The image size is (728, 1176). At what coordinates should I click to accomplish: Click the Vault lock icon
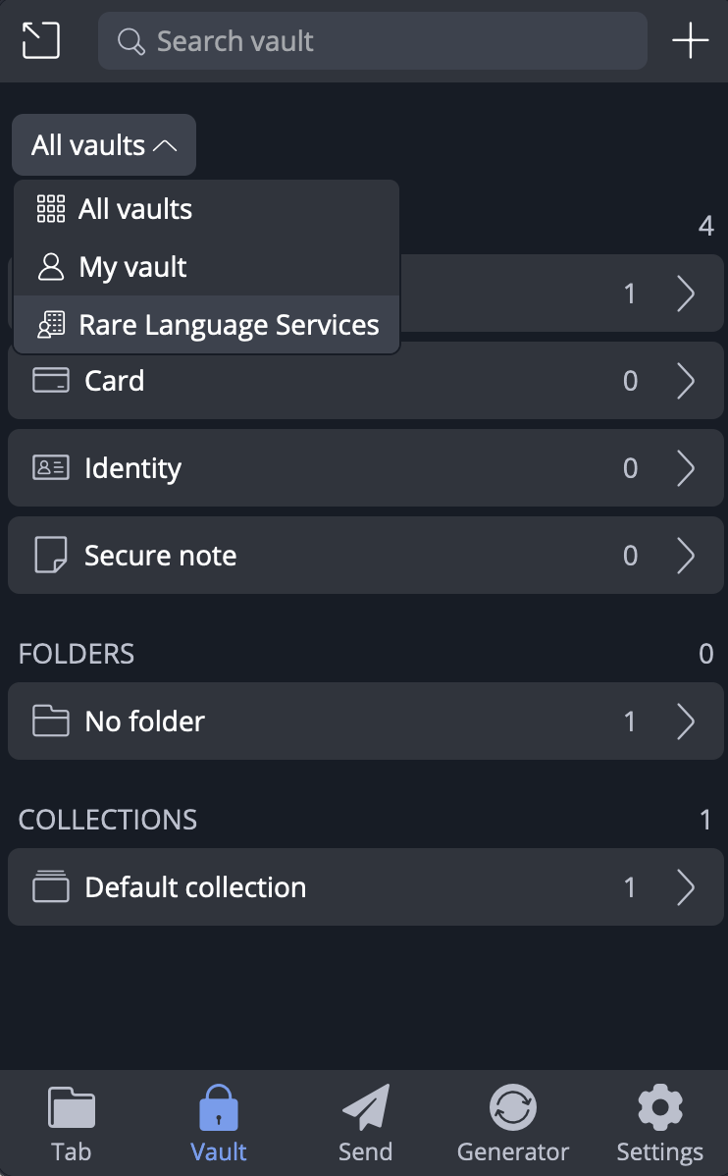click(x=218, y=1109)
